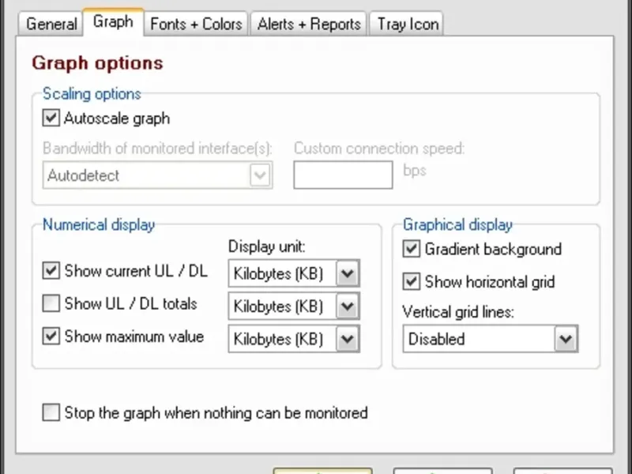Click the Custom connection speed input field
The height and width of the screenshot is (474, 632).
click(343, 175)
